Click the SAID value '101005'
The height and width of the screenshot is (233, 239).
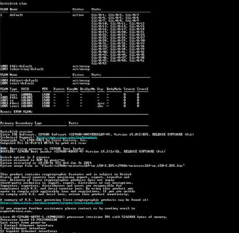tap(27, 106)
